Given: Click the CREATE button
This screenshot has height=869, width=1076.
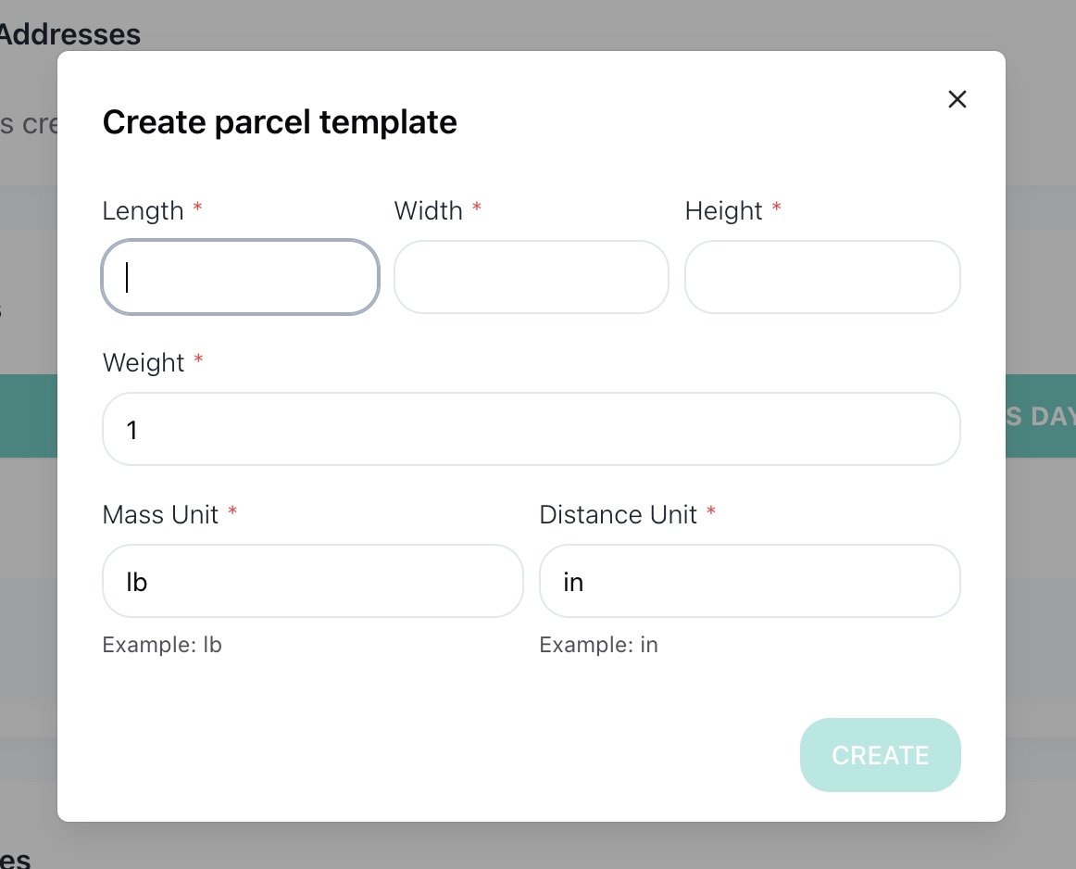Looking at the screenshot, I should click(881, 755).
